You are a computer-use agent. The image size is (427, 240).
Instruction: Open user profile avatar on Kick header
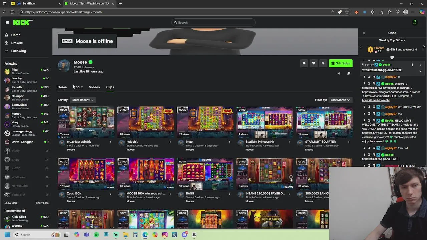click(x=415, y=22)
